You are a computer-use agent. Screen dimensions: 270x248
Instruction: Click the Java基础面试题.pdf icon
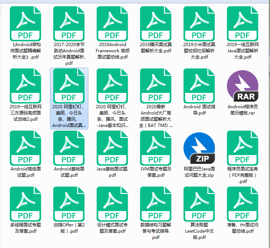coord(112,148)
